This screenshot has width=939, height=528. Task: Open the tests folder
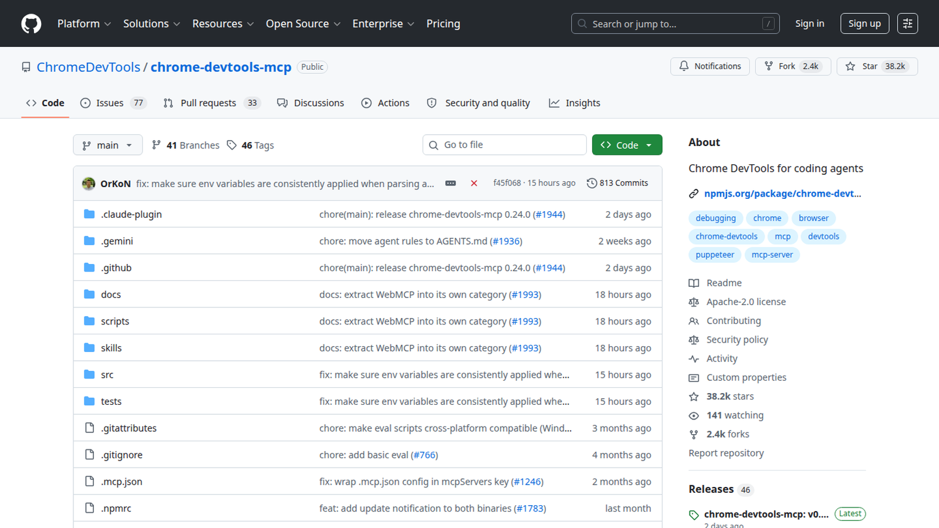111,401
